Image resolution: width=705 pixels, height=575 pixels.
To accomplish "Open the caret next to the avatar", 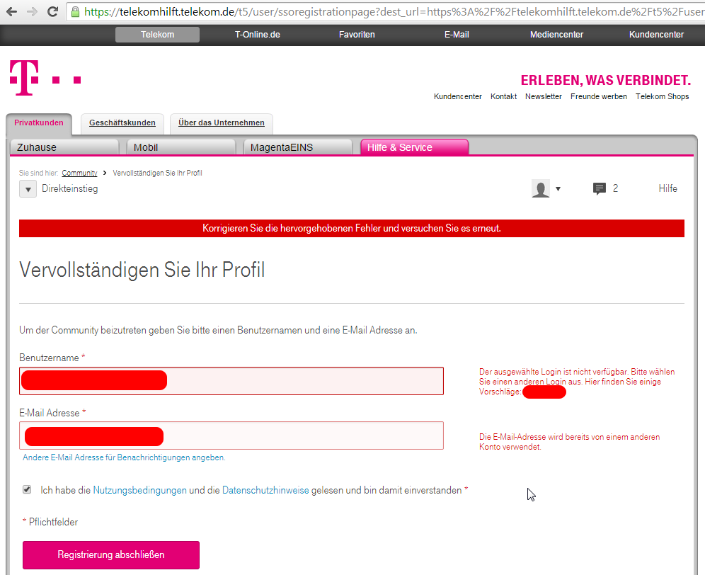I will coord(558,190).
